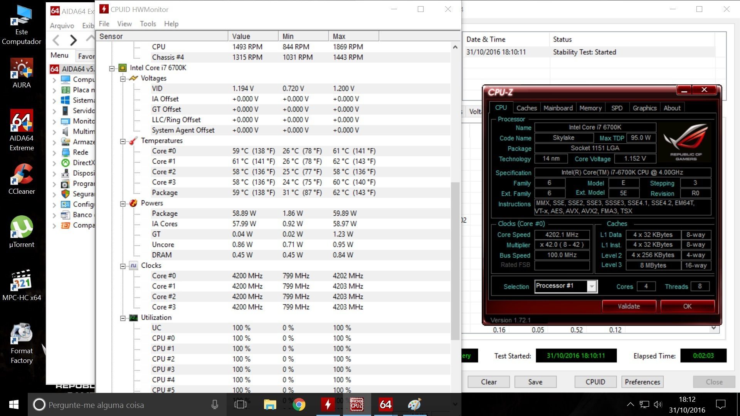Switch to CPU-Z Memory tab
The height and width of the screenshot is (416, 740).
(x=590, y=108)
